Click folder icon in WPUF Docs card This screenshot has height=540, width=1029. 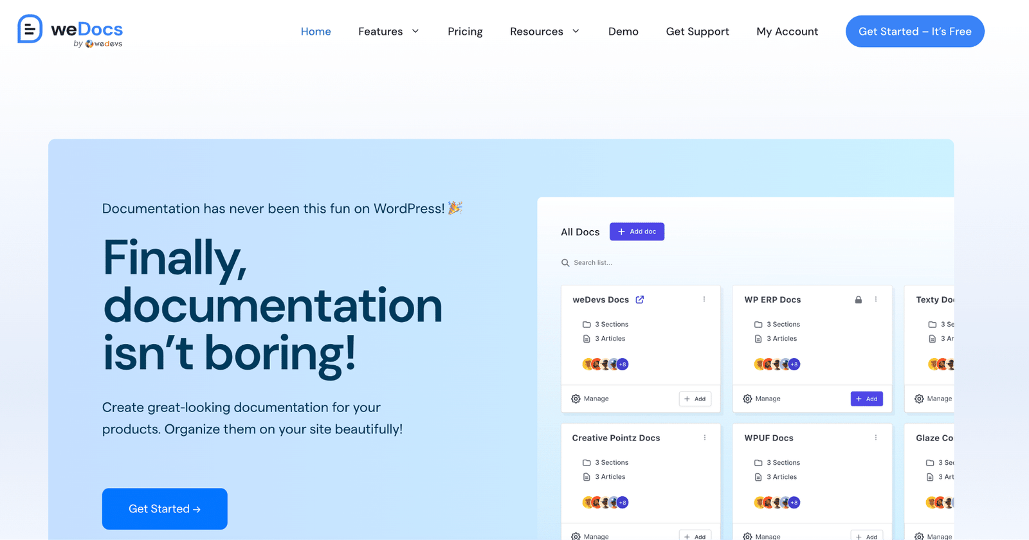coord(758,463)
